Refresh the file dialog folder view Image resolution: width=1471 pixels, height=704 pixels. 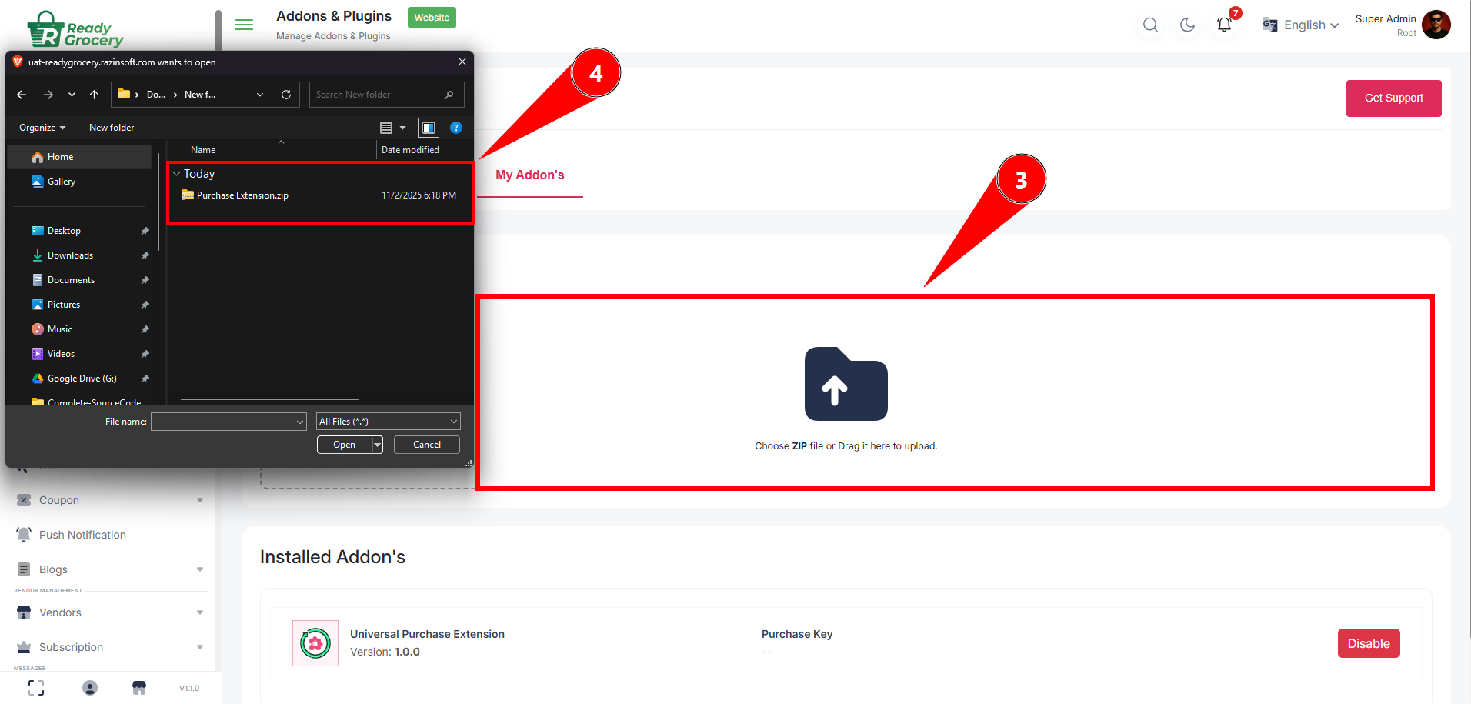coord(286,95)
